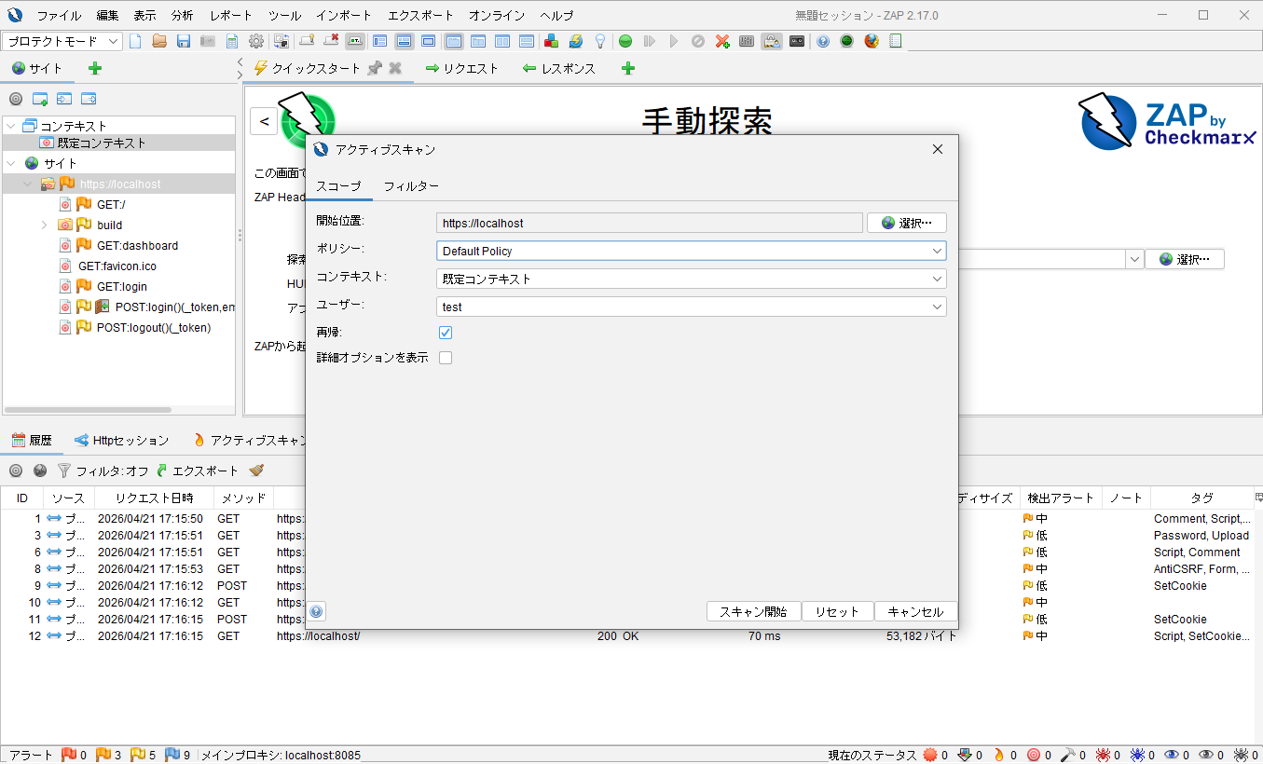Click the 開始位置 field showing https://localhost
1263x764 pixels.
[649, 223]
